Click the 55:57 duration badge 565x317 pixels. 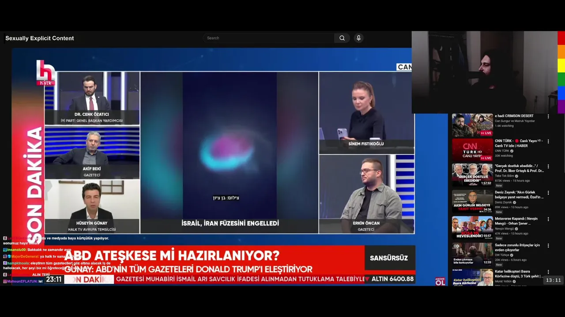point(487,236)
